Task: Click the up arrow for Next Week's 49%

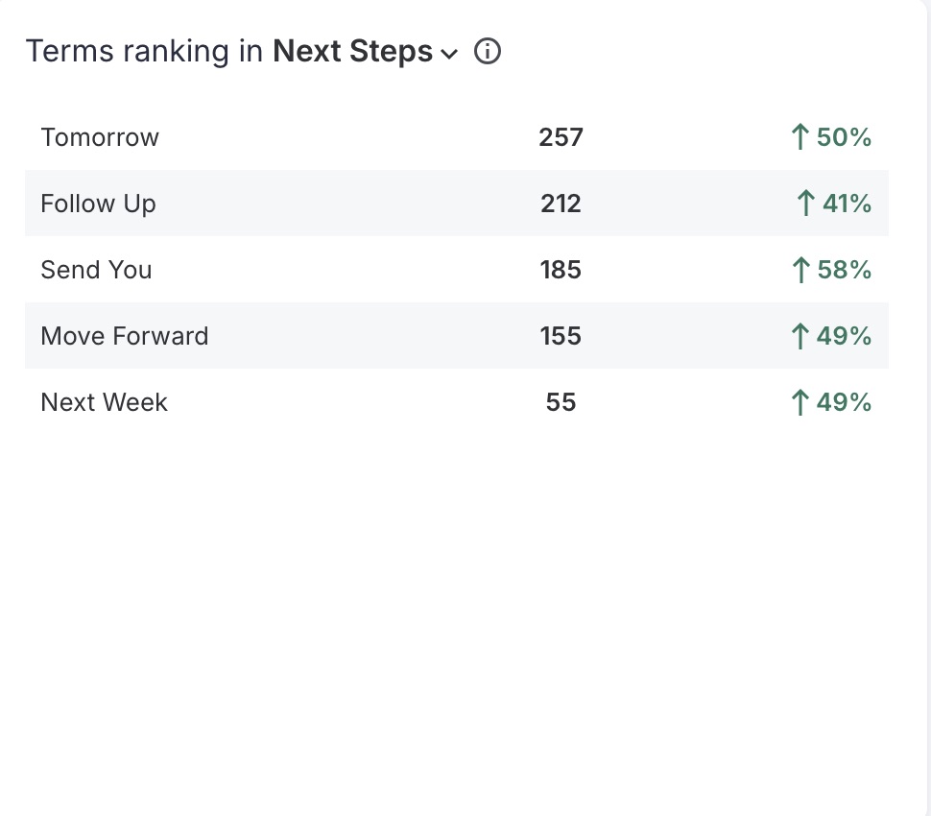Action: (800, 402)
